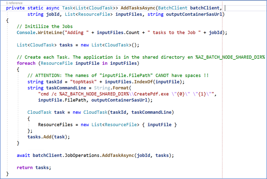Image resolution: width=267 pixels, height=179 pixels.
Task: Select the "static" keyword
Action: [x=35, y=8]
